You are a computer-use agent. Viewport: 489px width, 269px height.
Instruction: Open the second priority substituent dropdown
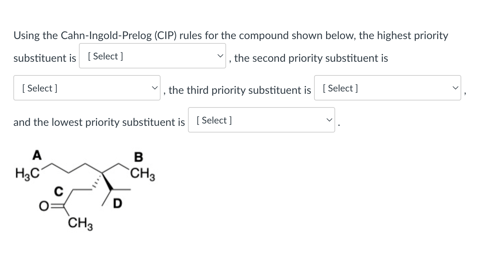tap(87, 88)
